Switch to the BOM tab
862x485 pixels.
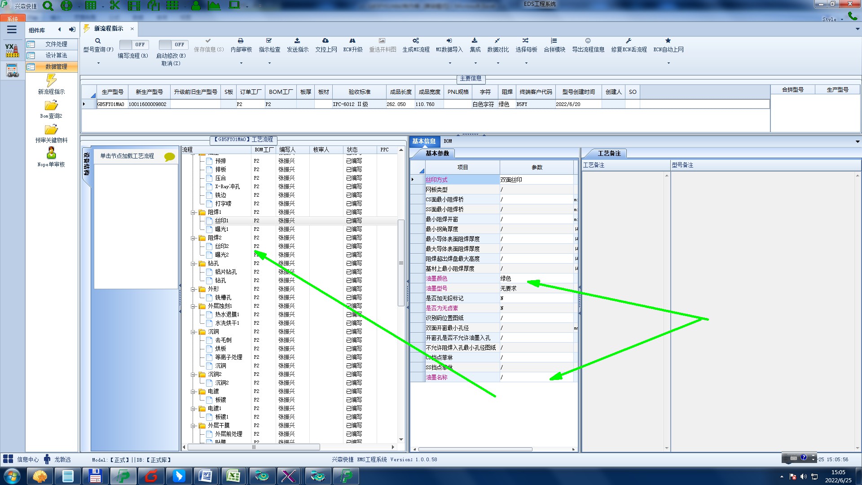tap(448, 141)
